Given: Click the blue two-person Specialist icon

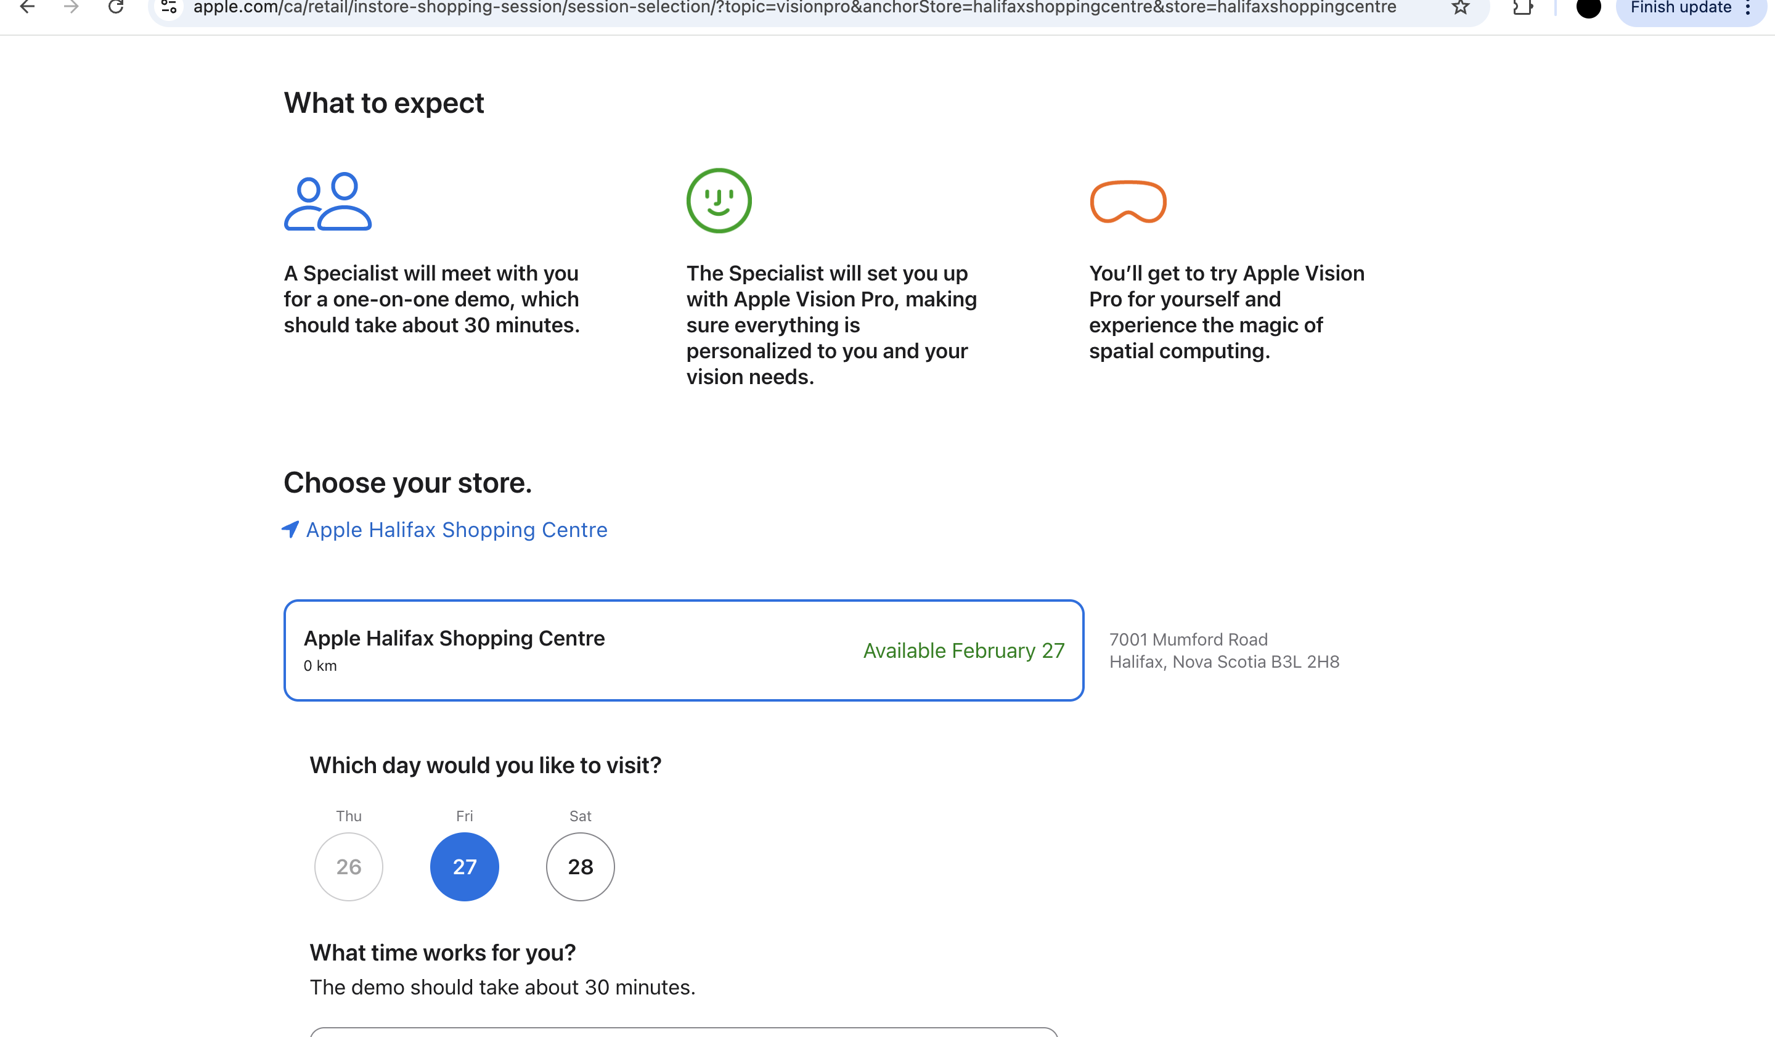Looking at the screenshot, I should pos(327,202).
